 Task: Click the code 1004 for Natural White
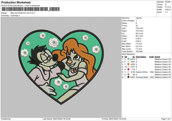point(152,72)
